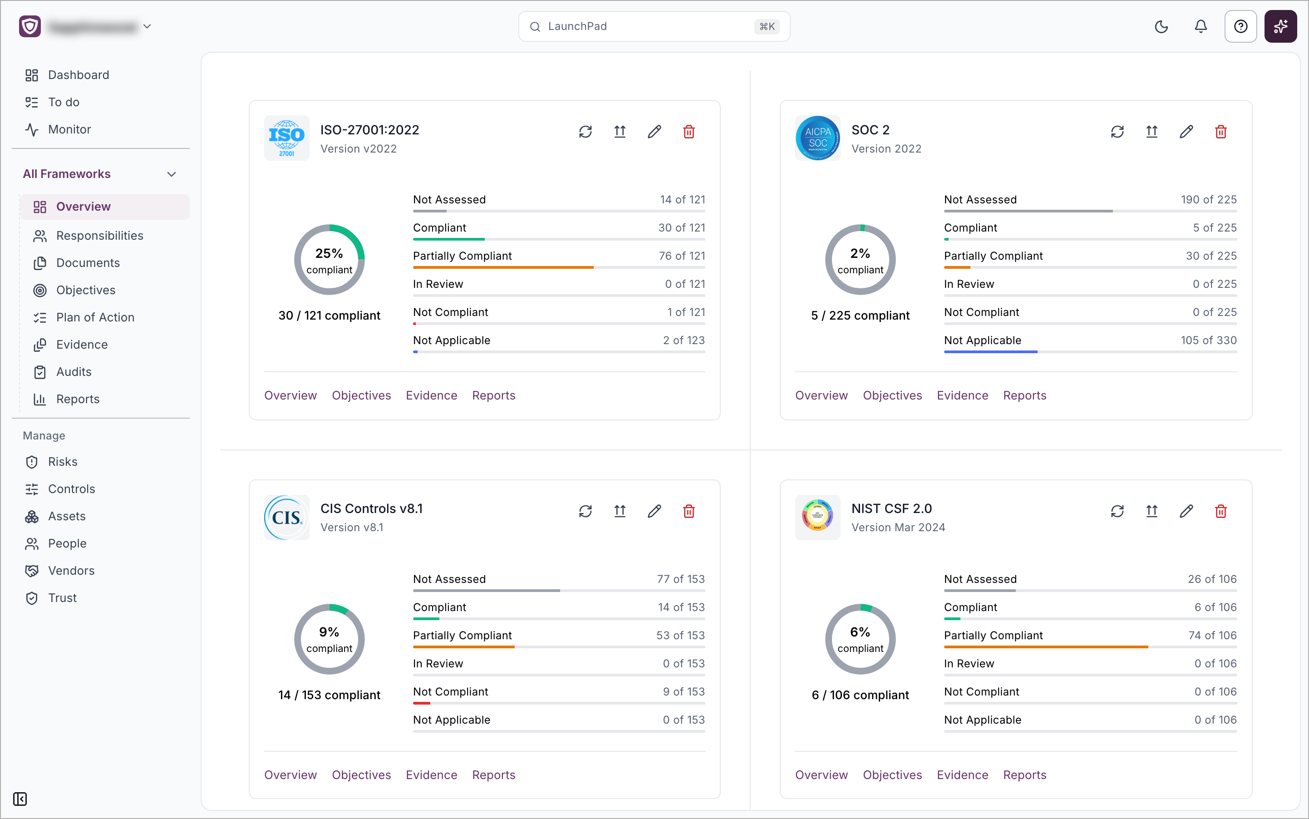Go to To do in sidebar

pos(64,102)
